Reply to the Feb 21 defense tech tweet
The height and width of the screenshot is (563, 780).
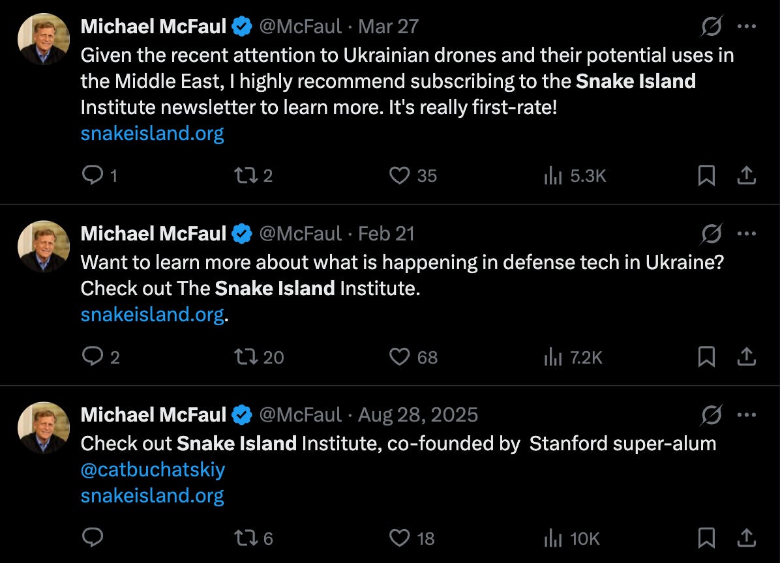click(91, 356)
